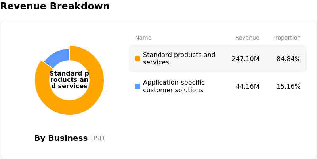Click the 15.16% proportion value
317x159 pixels.
tap(288, 86)
